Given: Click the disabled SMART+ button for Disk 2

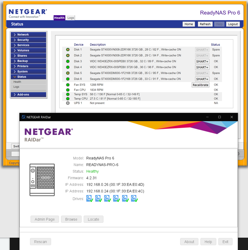Looking at the screenshot, I should pos(202,56).
